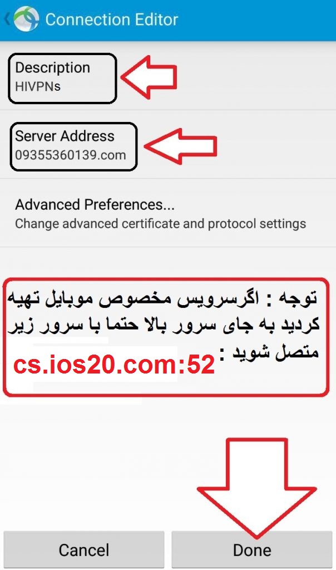Edit the HIVPNs description value
The height and width of the screenshot is (570, 336).
pos(38,86)
